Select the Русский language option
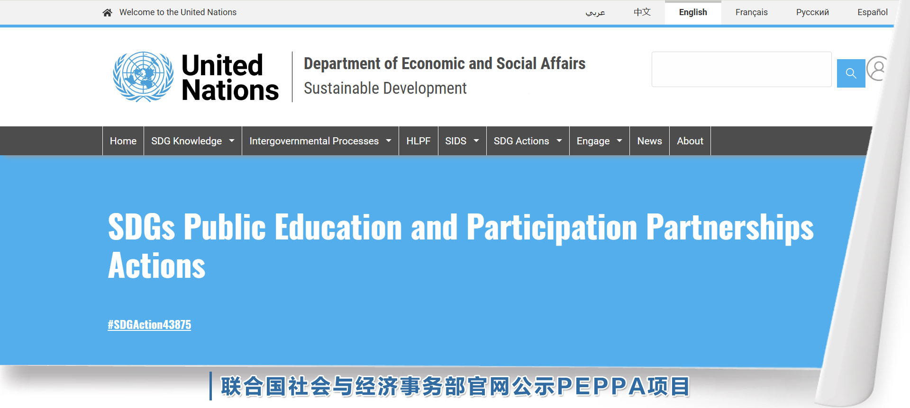This screenshot has height=408, width=910. pos(812,12)
